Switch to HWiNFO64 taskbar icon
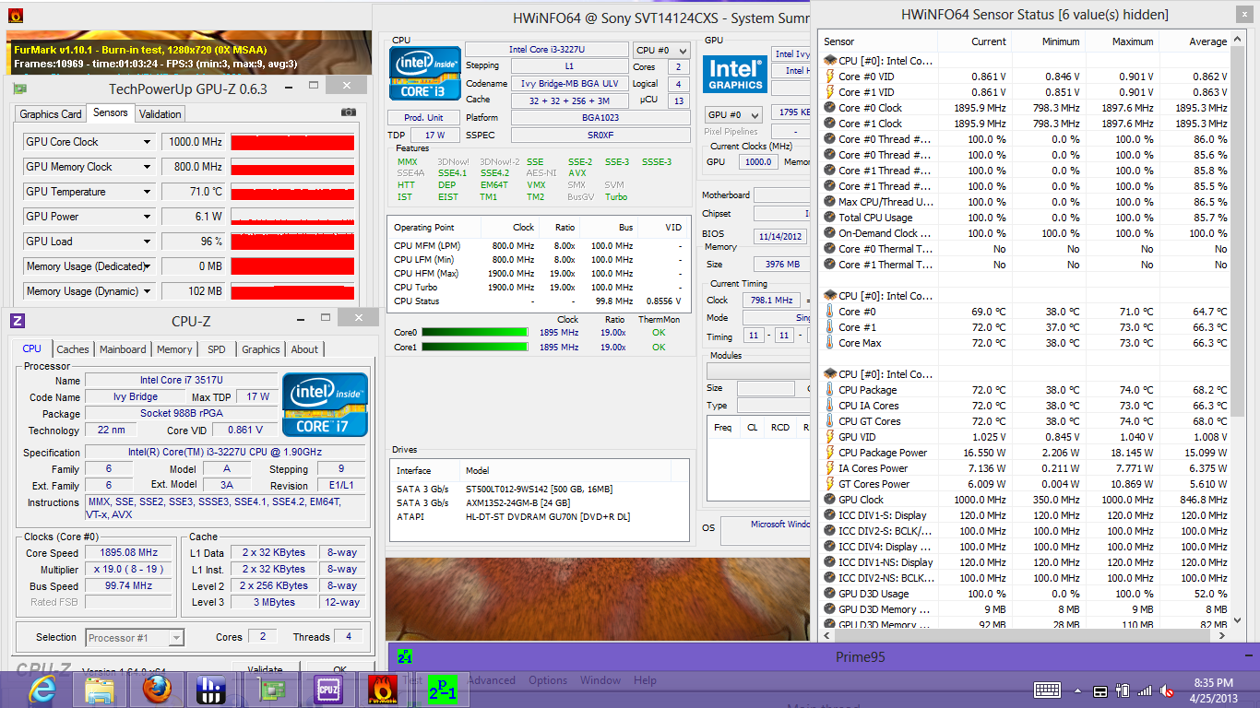Viewport: 1260px width, 708px height. [x=213, y=689]
